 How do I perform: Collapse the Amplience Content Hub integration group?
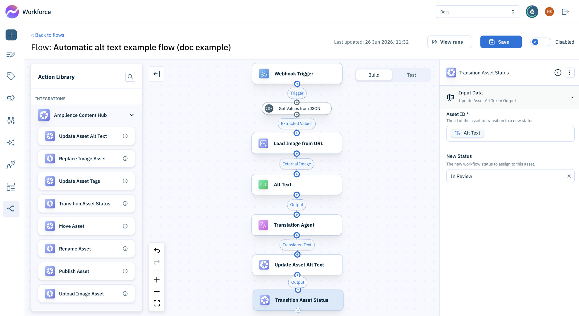point(132,115)
